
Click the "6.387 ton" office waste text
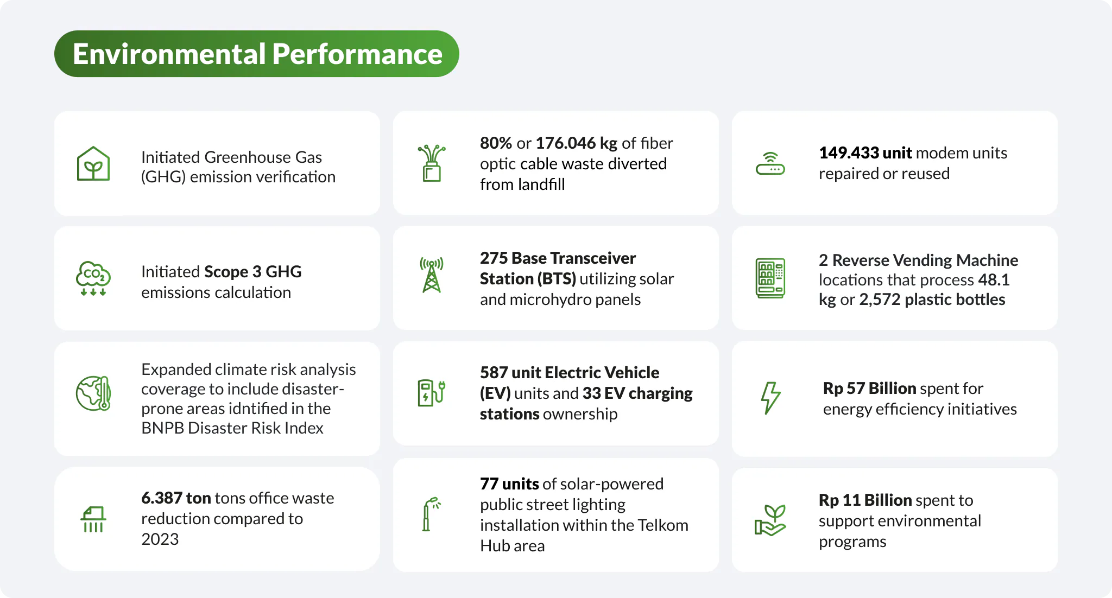tap(176, 498)
